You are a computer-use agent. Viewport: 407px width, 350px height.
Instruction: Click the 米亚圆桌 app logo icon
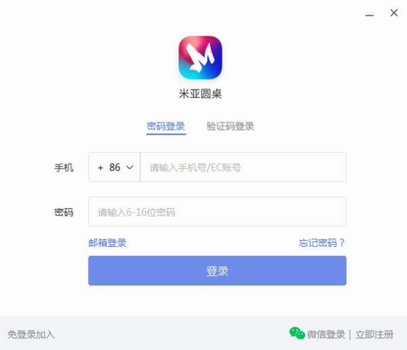200,58
